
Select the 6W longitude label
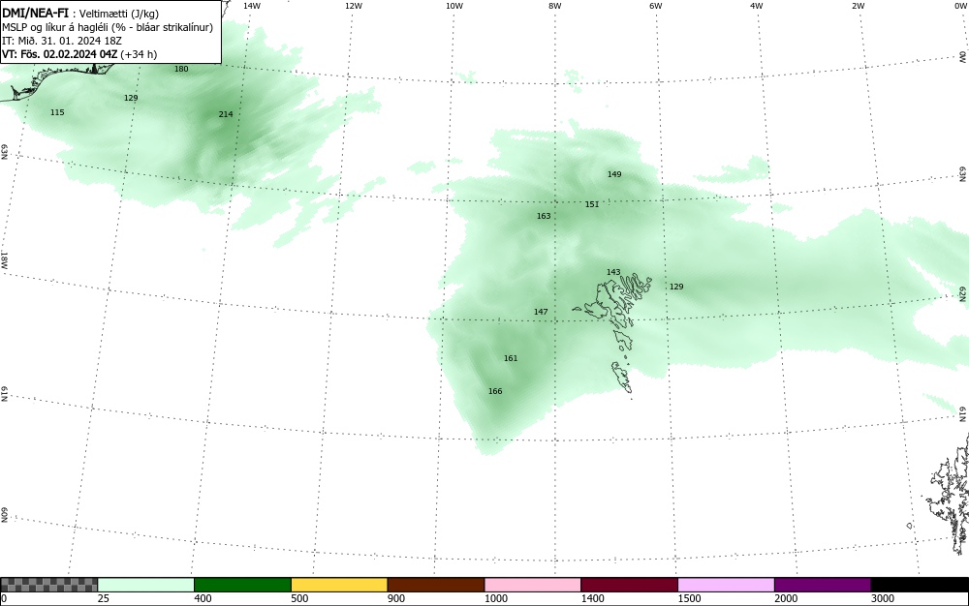(656, 6)
